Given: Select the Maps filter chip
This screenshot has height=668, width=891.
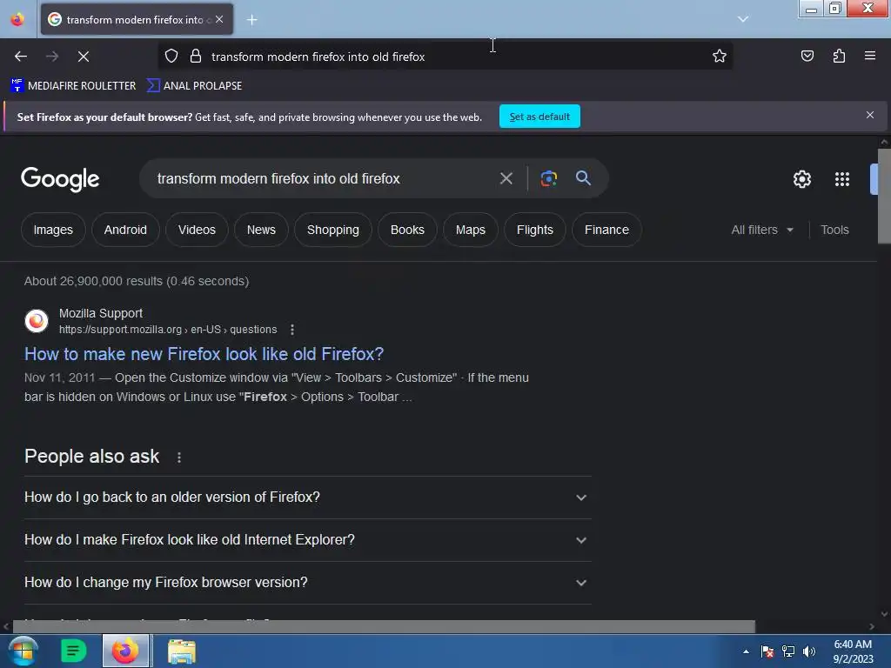Looking at the screenshot, I should pyautogui.click(x=471, y=230).
